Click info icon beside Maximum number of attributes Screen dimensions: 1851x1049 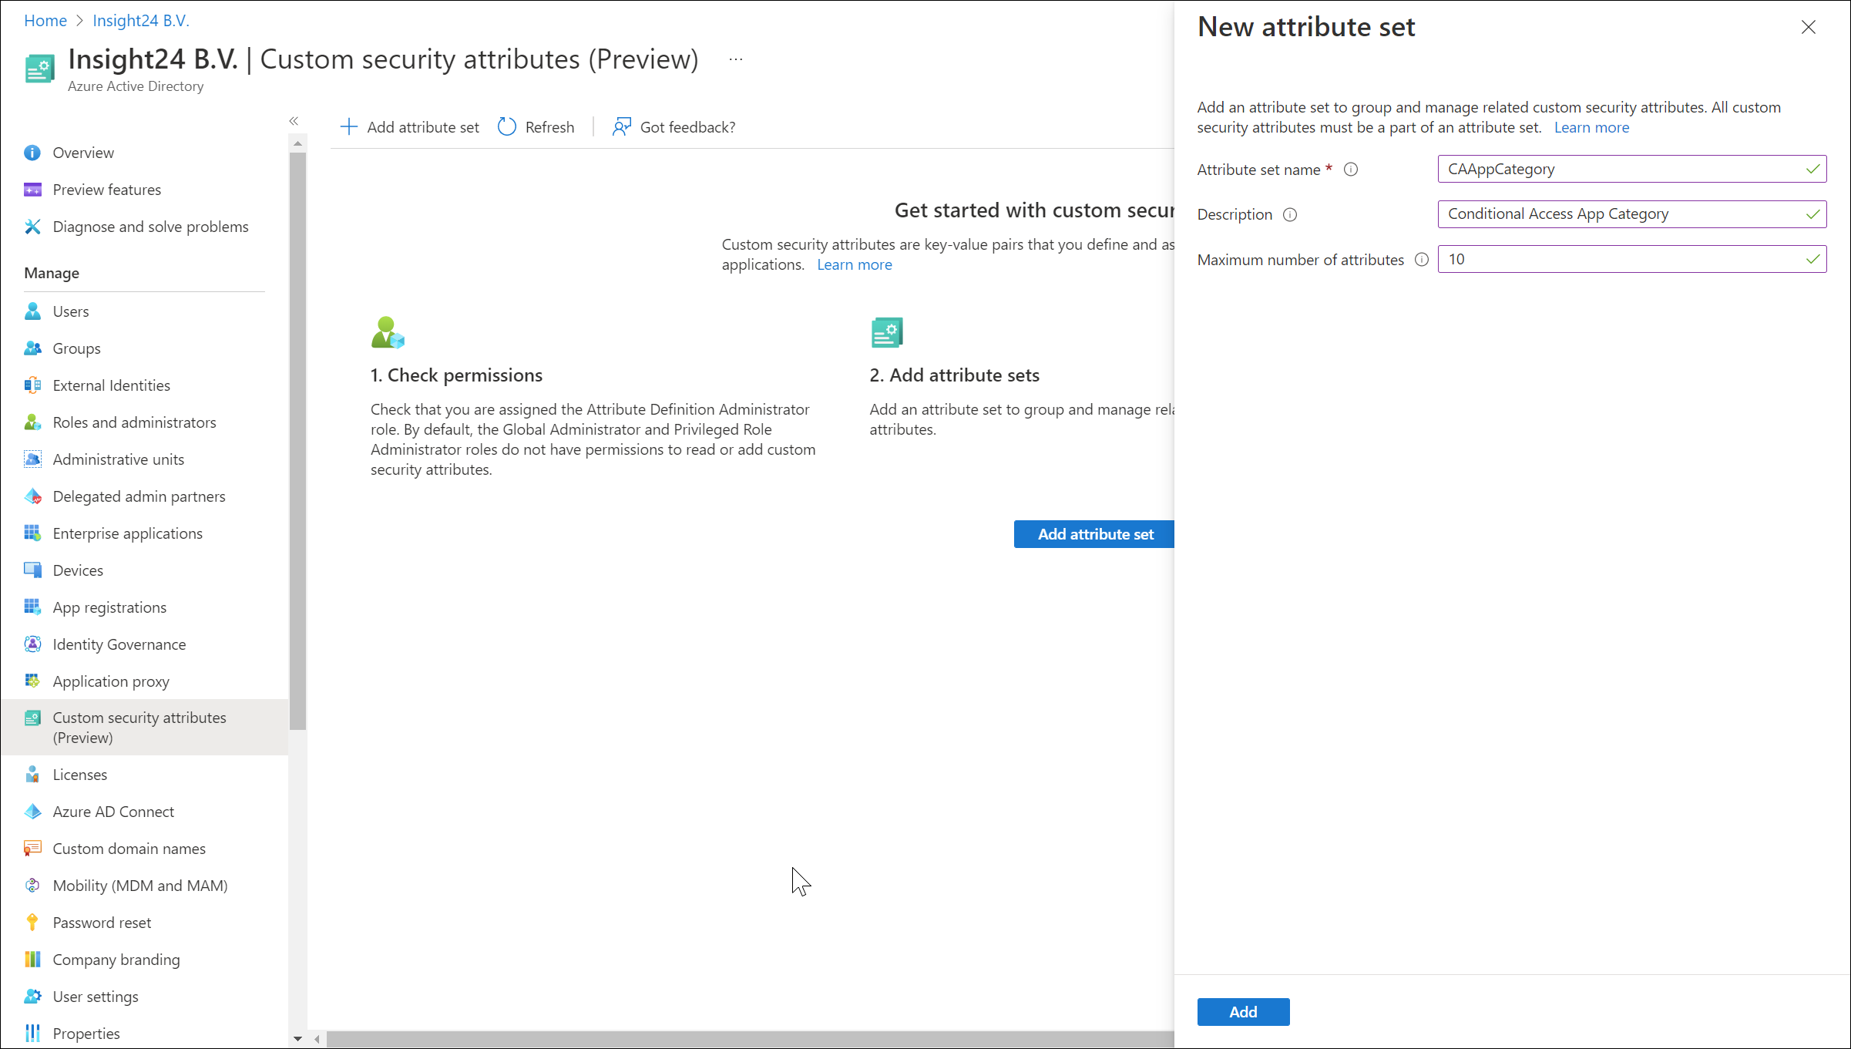[x=1422, y=260]
